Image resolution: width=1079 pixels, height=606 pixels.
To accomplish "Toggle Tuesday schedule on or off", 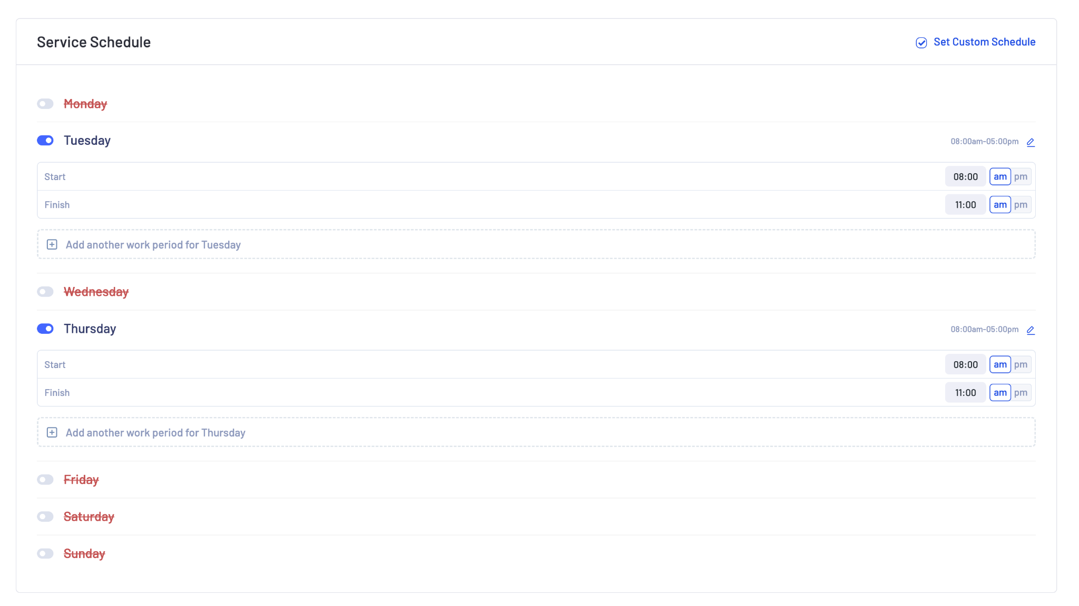I will pyautogui.click(x=46, y=140).
